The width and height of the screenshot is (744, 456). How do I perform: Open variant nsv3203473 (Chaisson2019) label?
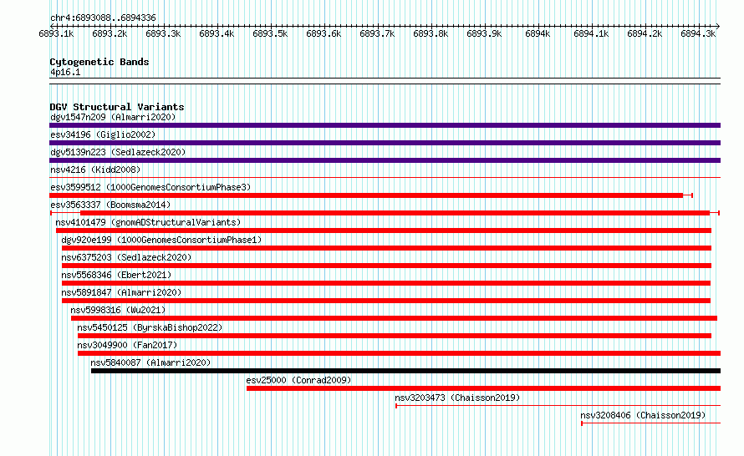457,398
